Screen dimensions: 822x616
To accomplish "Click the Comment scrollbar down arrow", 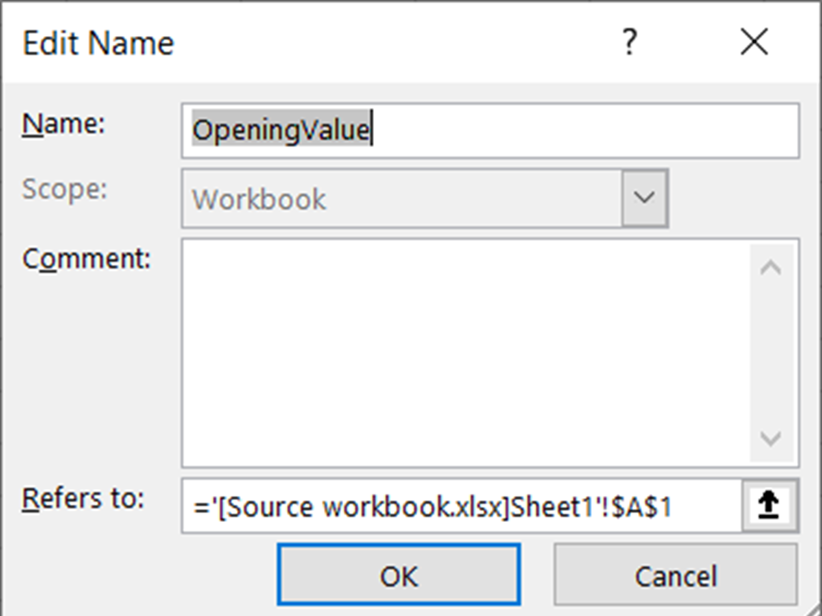I will click(771, 438).
